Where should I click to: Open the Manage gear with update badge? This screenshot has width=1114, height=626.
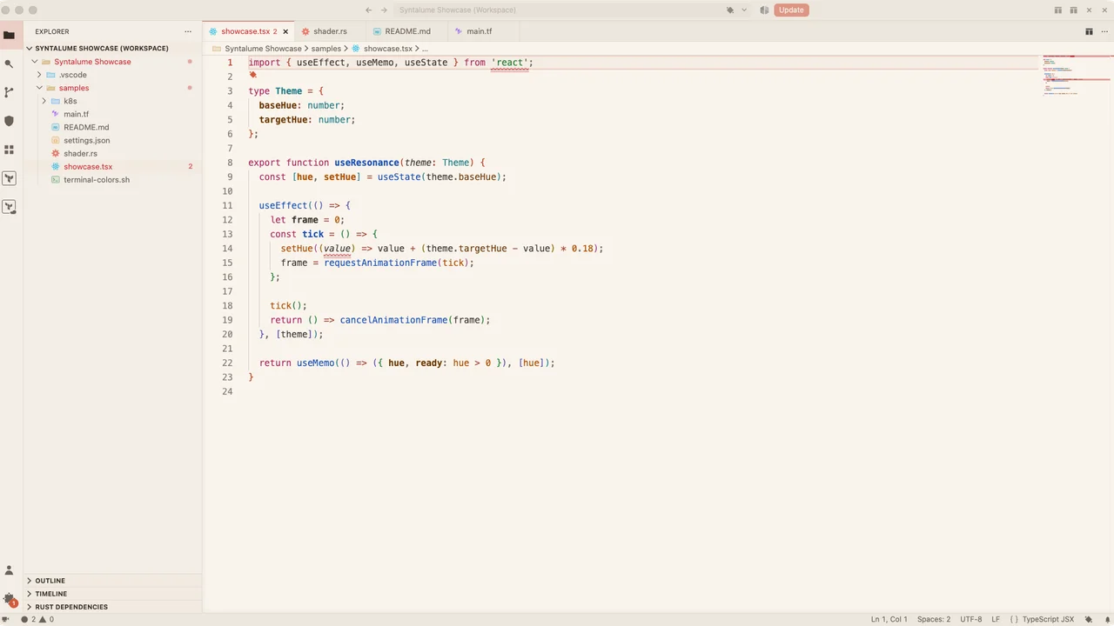pyautogui.click(x=9, y=599)
